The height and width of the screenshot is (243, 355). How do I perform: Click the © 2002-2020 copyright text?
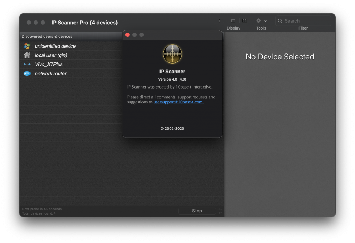[172, 128]
